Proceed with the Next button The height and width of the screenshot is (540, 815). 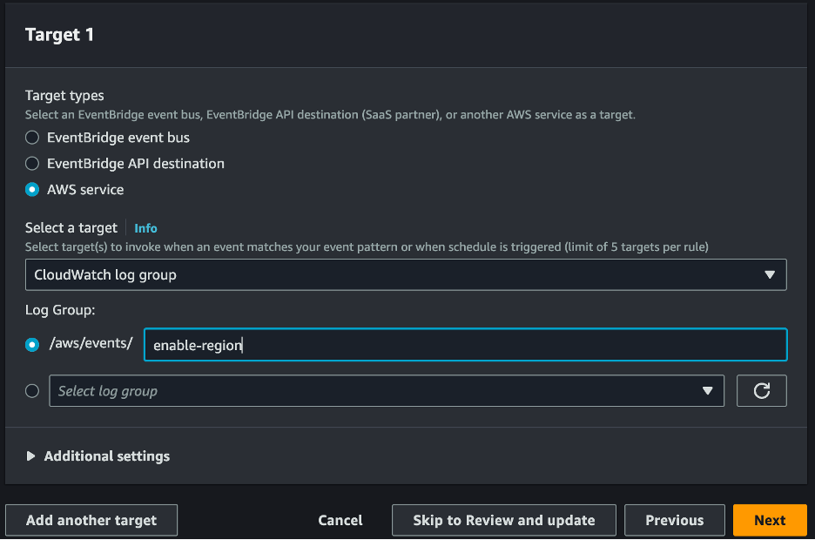coord(770,520)
